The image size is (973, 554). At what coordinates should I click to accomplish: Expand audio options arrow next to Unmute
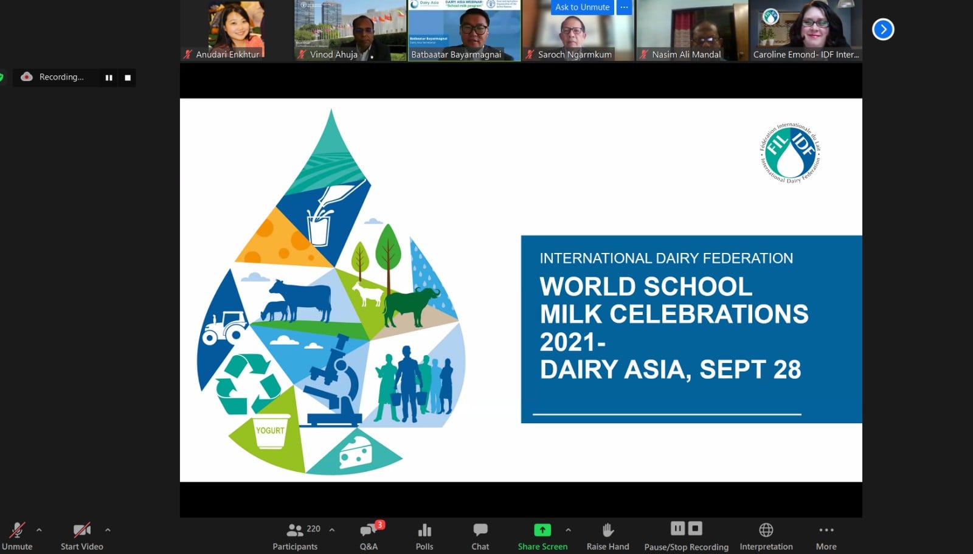point(39,530)
